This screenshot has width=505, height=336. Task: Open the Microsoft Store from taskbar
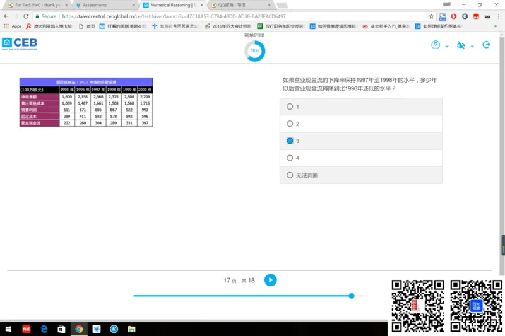pos(61,329)
